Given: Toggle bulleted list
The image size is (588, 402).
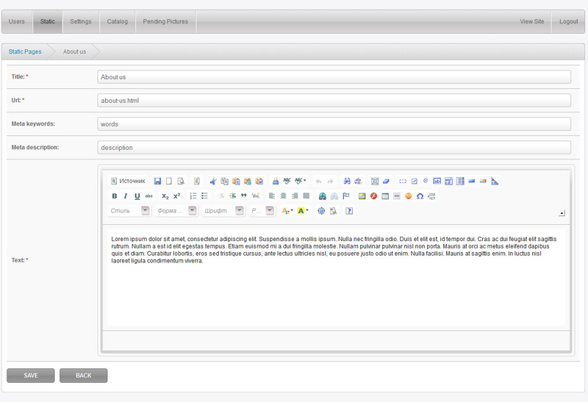Looking at the screenshot, I should pos(205,196).
